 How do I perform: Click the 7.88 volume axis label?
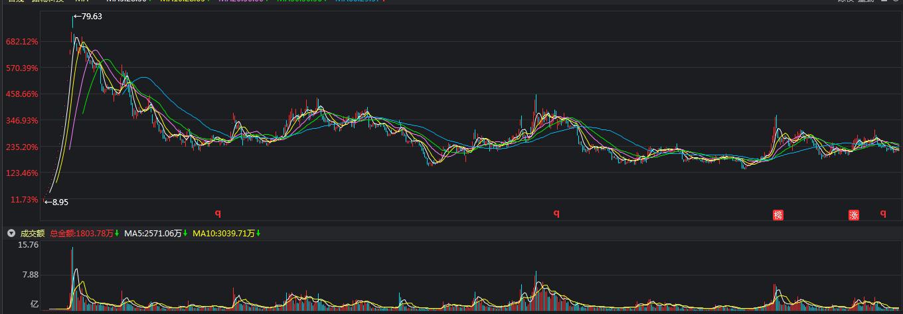[30, 275]
